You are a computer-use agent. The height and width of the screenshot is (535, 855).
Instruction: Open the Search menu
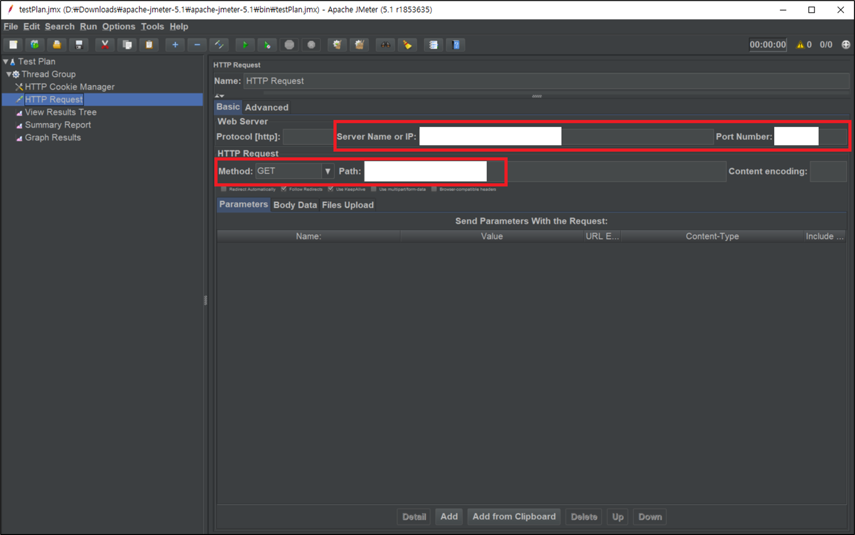pos(60,27)
